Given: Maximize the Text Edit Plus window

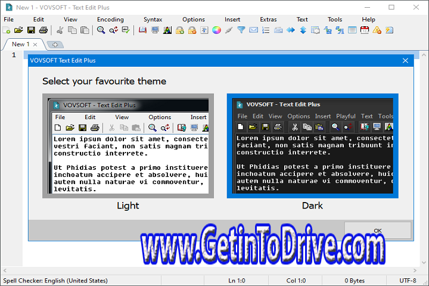Looking at the screenshot, I should pyautogui.click(x=391, y=7).
